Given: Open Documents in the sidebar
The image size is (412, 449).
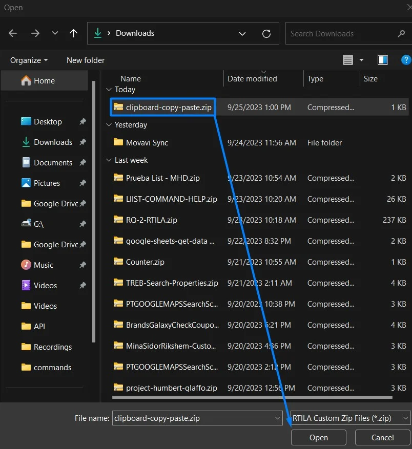Looking at the screenshot, I should click(53, 163).
